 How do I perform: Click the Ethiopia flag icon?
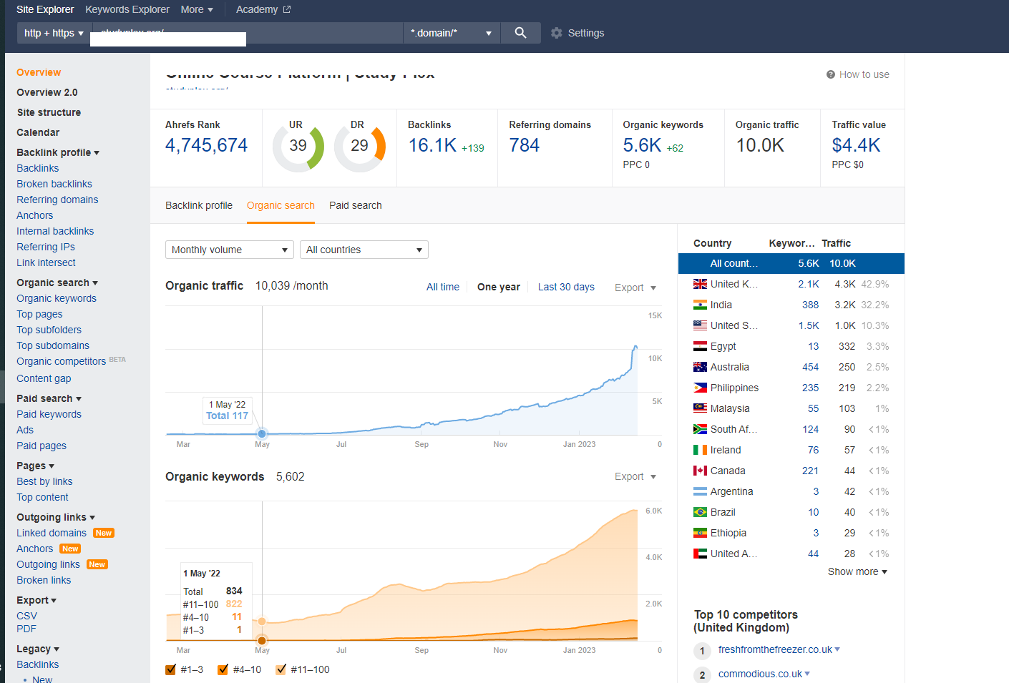point(700,533)
